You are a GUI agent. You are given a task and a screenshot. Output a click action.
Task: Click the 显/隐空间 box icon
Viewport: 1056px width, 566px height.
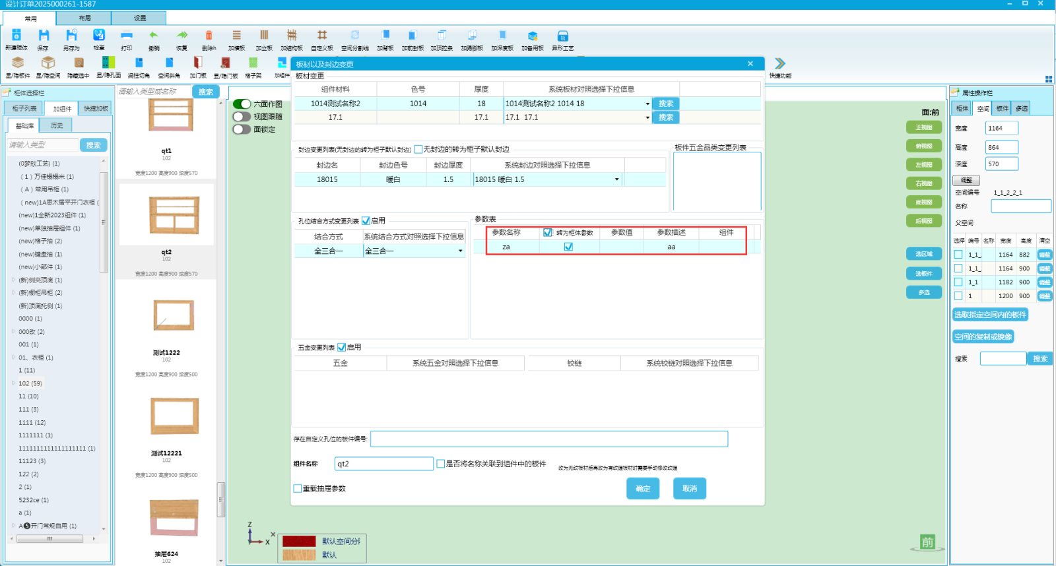tap(48, 63)
